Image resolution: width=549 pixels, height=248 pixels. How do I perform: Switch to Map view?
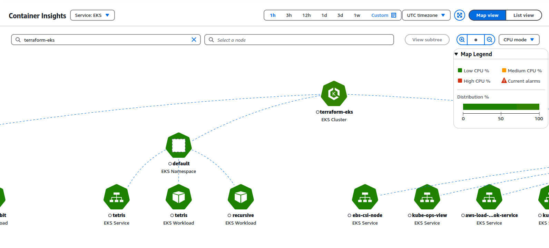point(487,15)
